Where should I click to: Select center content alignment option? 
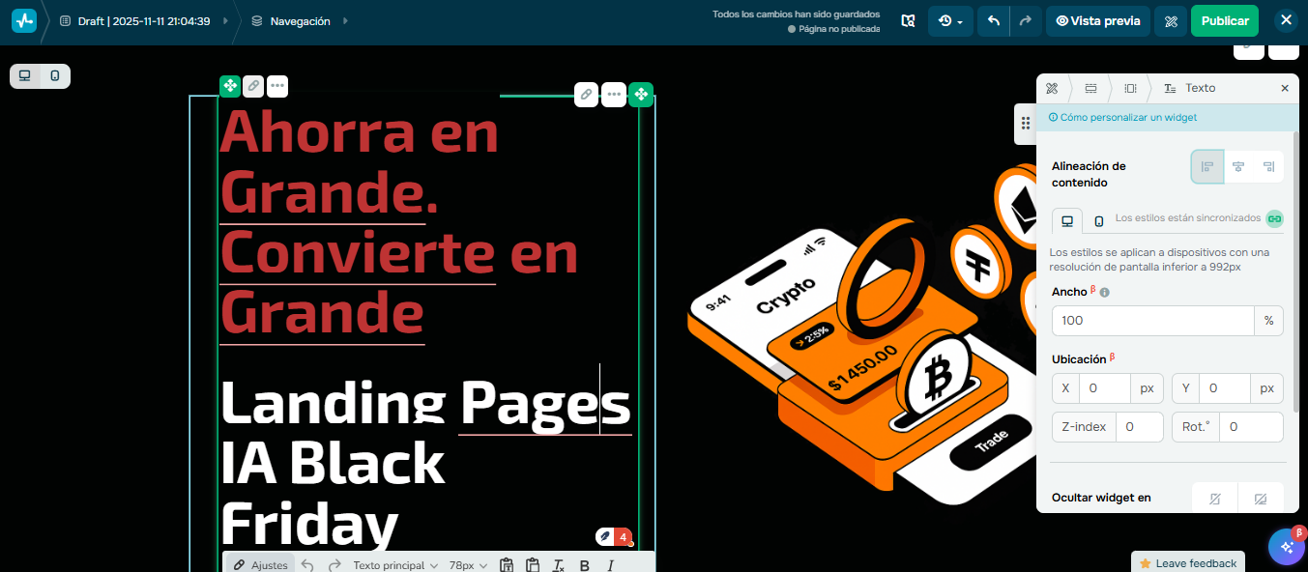tap(1238, 166)
